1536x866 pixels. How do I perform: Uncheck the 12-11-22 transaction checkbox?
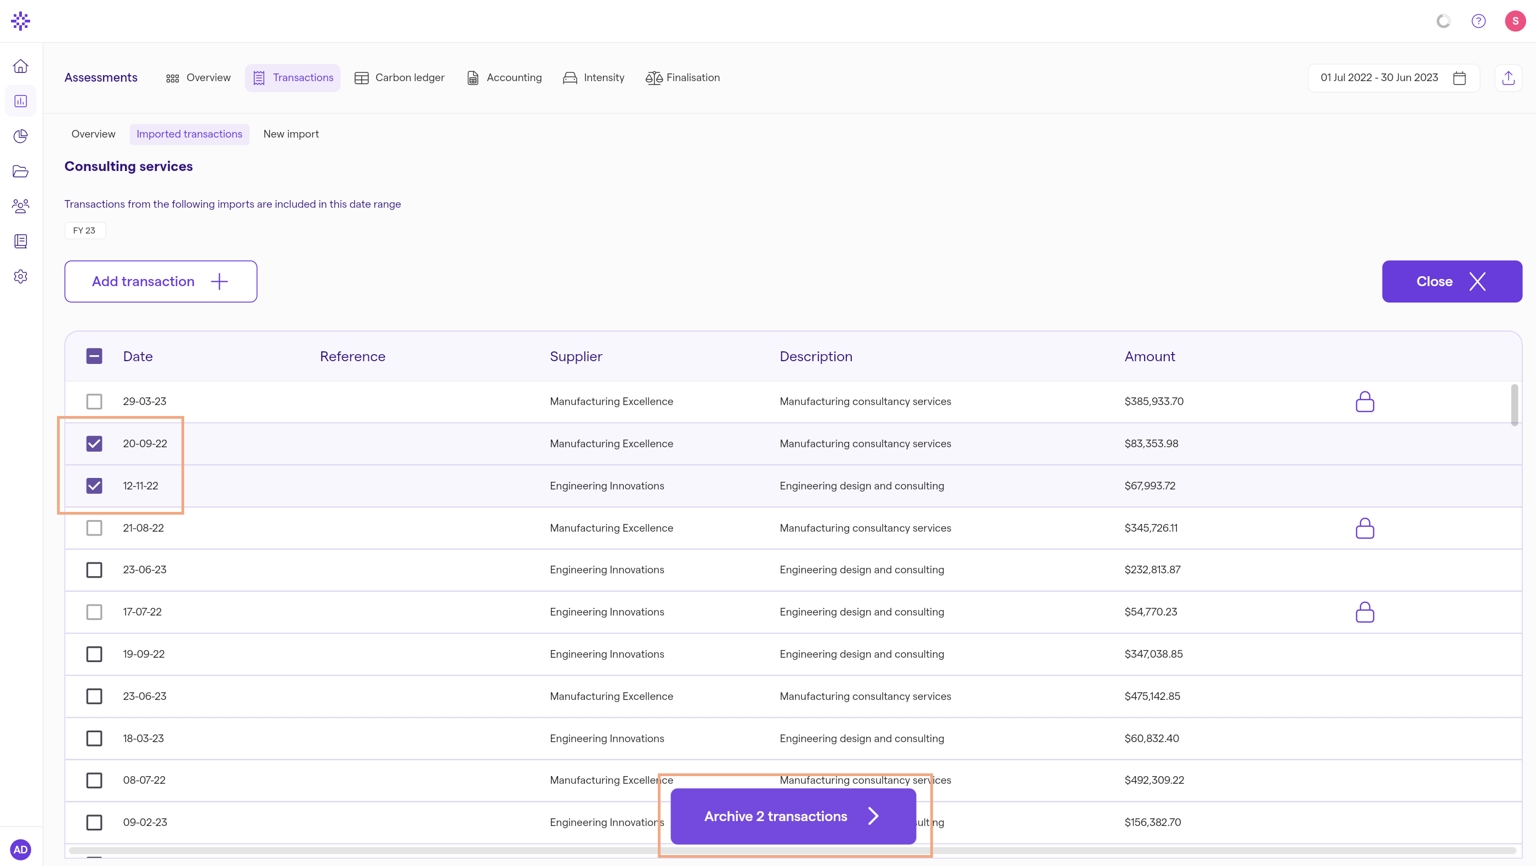coord(94,486)
